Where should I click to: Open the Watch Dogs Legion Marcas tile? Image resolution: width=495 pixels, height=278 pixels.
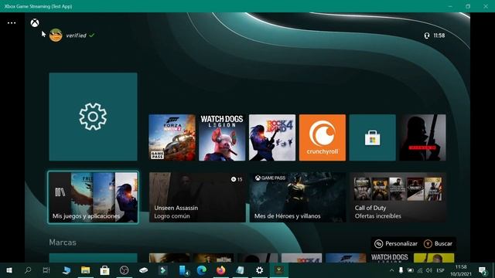(390, 258)
